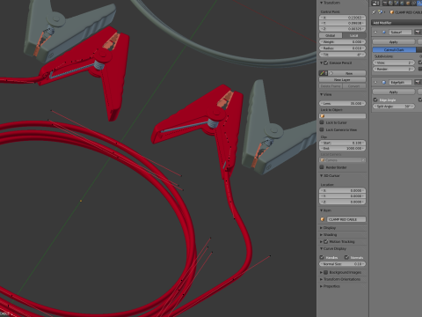Edit the Subsurf modifier name field
This screenshot has height=317, width=422.
(x=400, y=32)
